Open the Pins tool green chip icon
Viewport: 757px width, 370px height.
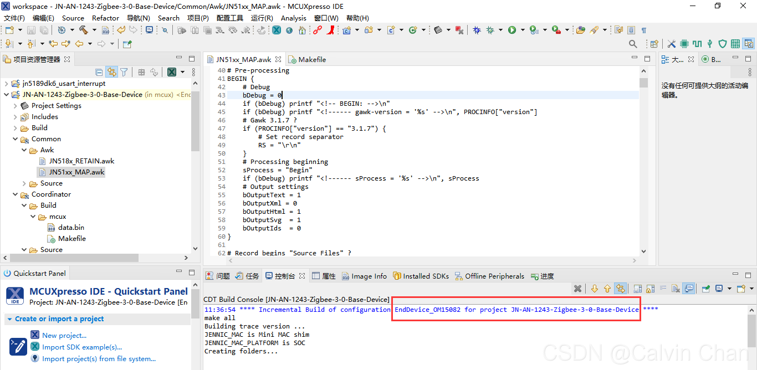pos(684,44)
